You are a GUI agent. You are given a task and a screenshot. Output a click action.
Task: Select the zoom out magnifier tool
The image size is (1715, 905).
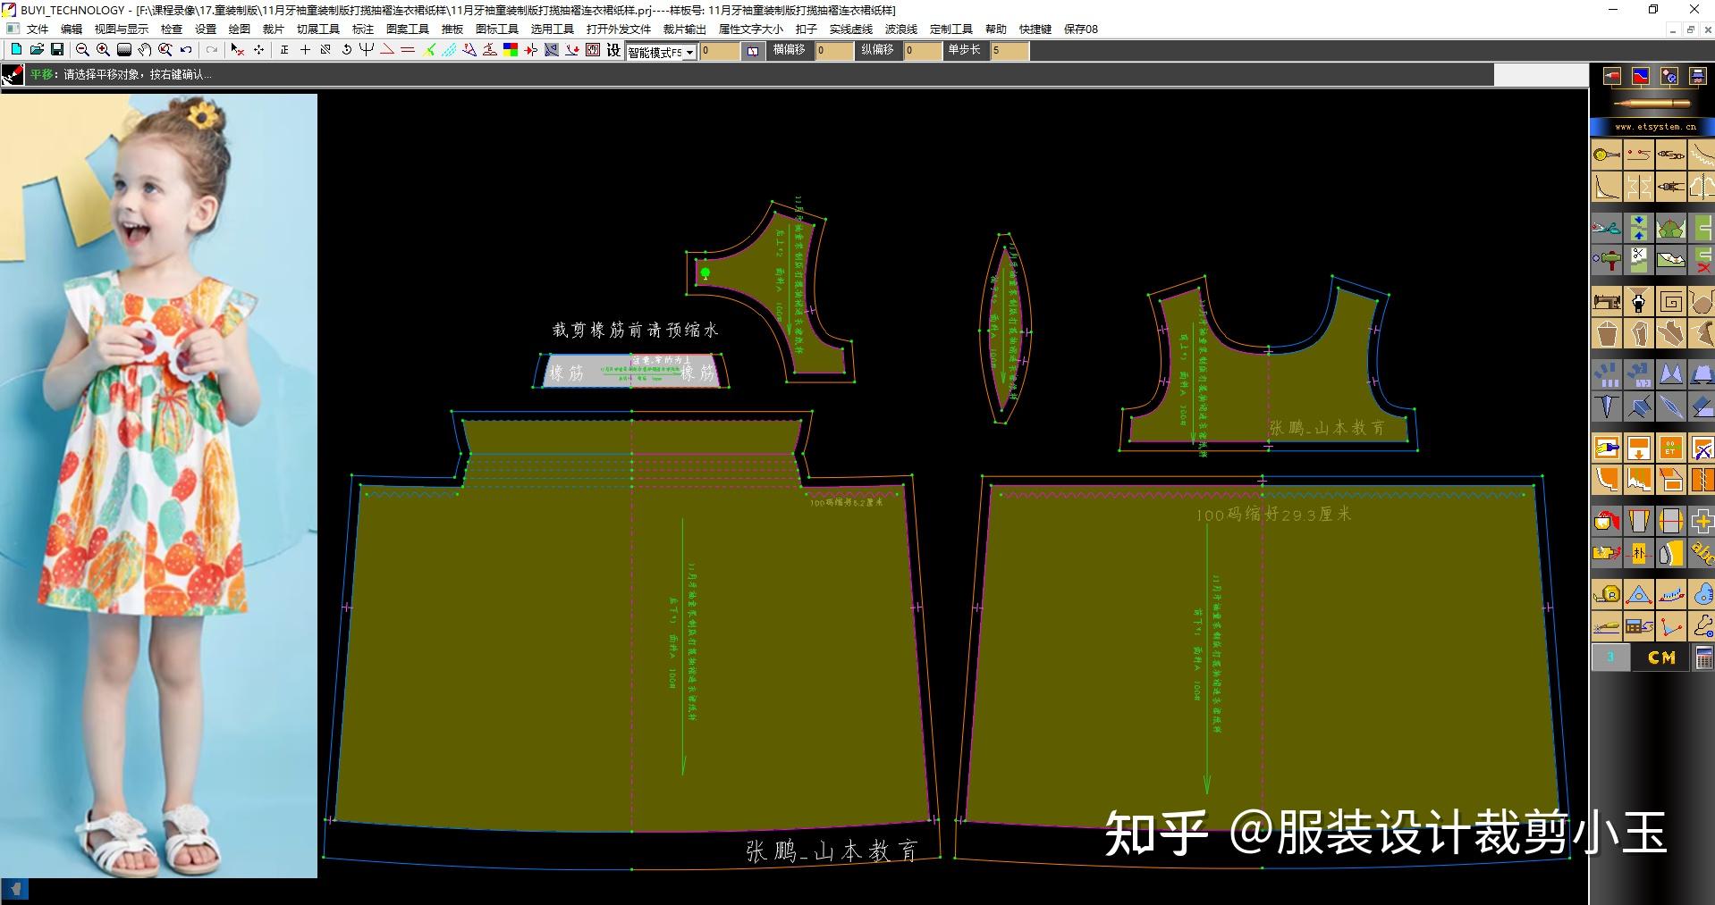82,50
